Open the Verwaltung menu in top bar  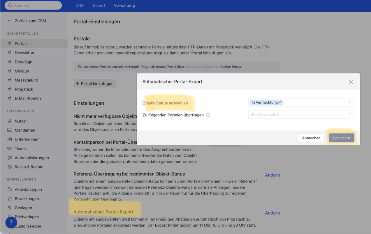pos(124,6)
